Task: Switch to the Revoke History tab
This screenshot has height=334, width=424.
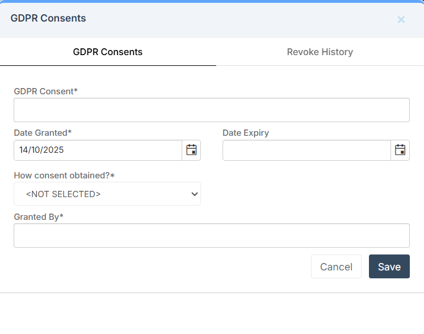Action: click(320, 52)
